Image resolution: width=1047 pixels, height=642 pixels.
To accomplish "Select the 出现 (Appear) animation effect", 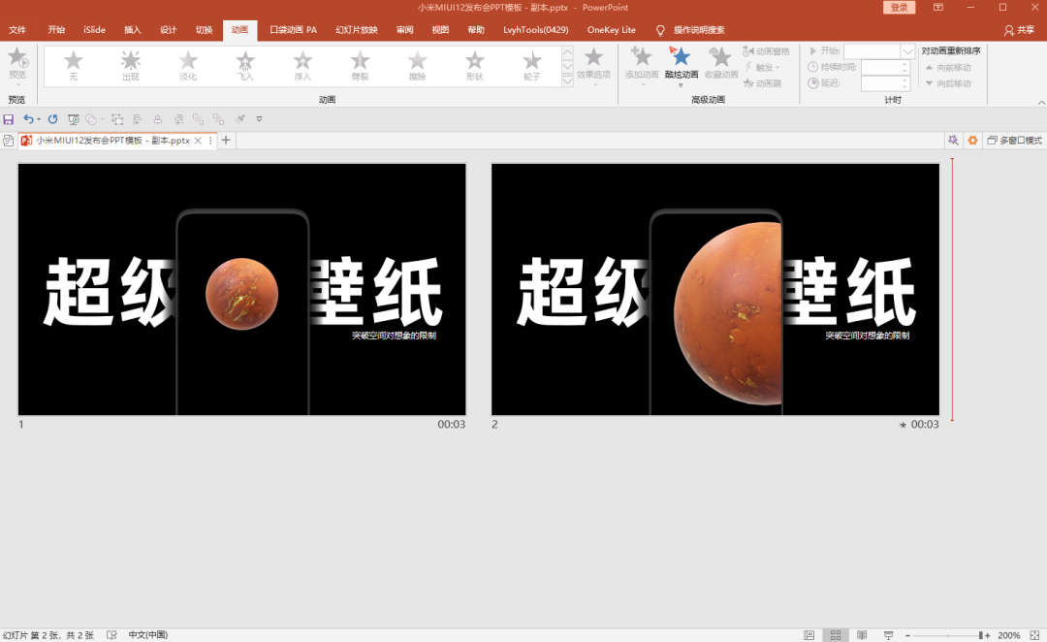I will pyautogui.click(x=131, y=66).
